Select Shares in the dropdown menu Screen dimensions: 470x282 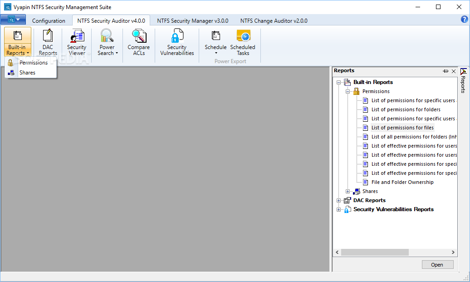[x=31, y=73]
